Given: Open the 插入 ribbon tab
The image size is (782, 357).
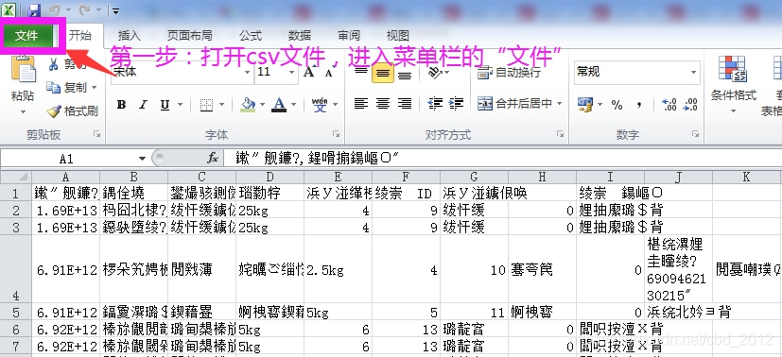Looking at the screenshot, I should [130, 35].
